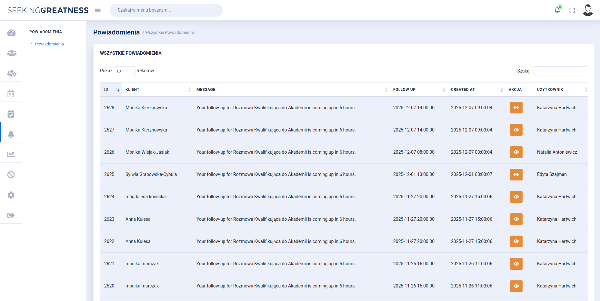600x301 pixels.
Task: Open the user avatar profile menu
Action: click(x=588, y=10)
